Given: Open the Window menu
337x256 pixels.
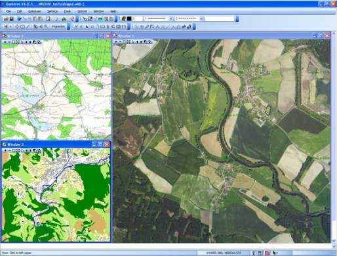Looking at the screenshot, I should 98,11.
